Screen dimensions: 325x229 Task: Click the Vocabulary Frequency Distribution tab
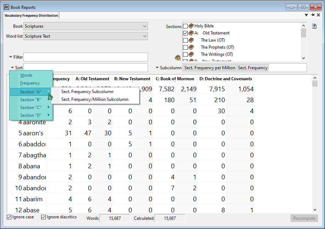(31, 16)
